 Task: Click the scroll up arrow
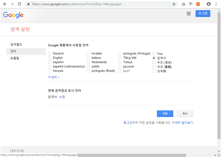click(x=219, y=10)
